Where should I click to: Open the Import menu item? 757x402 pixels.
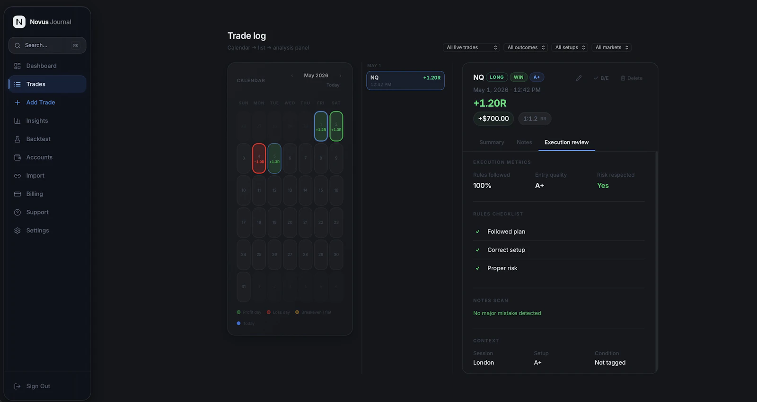click(x=47, y=176)
